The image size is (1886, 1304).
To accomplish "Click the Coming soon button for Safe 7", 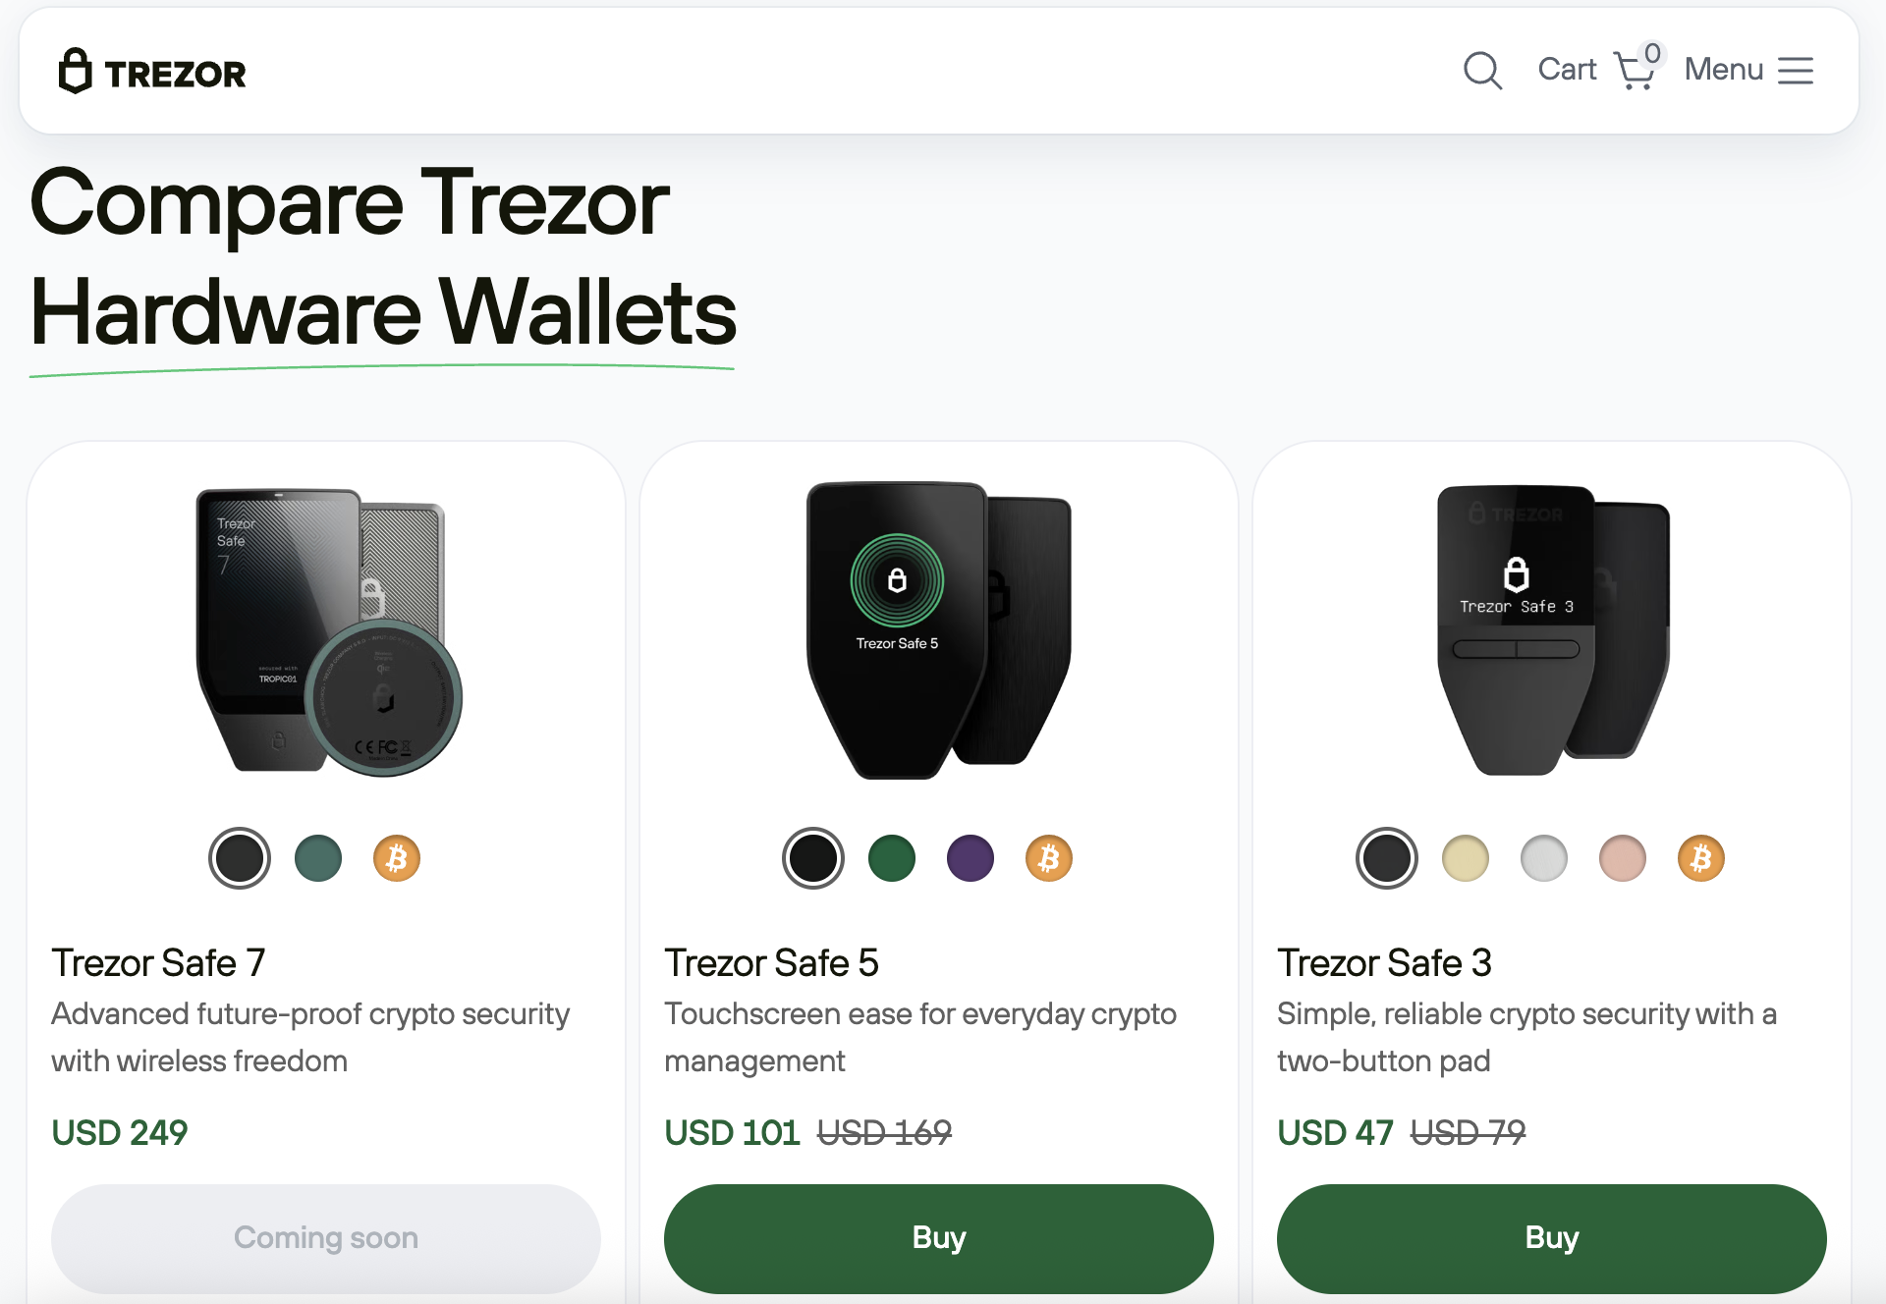I will point(326,1238).
